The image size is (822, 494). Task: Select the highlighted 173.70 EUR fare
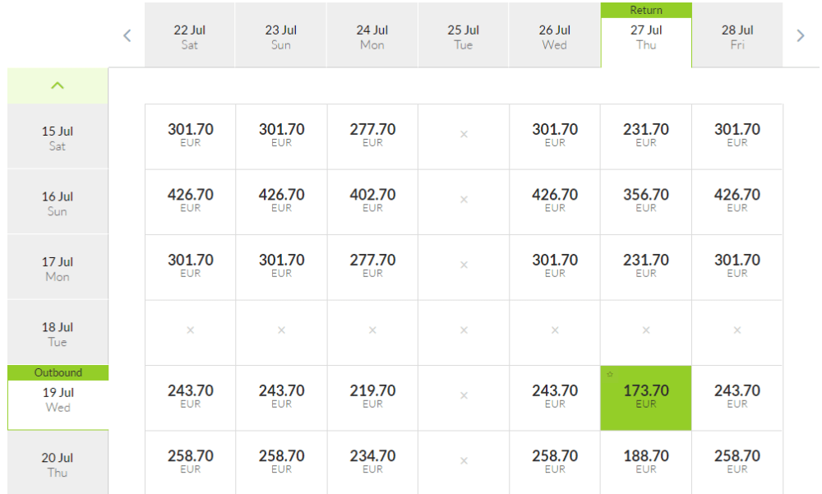point(646,397)
